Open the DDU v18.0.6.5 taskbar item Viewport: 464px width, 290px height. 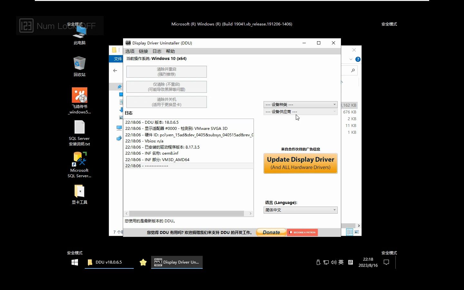tap(109, 262)
